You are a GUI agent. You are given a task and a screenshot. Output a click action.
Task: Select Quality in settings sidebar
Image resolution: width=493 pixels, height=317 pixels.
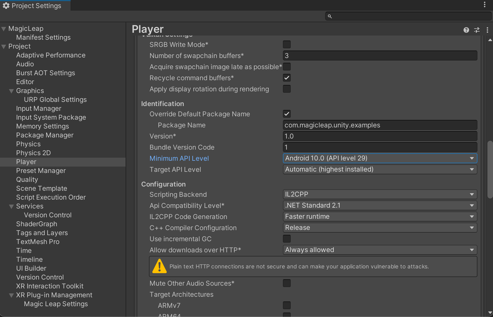point(27,180)
